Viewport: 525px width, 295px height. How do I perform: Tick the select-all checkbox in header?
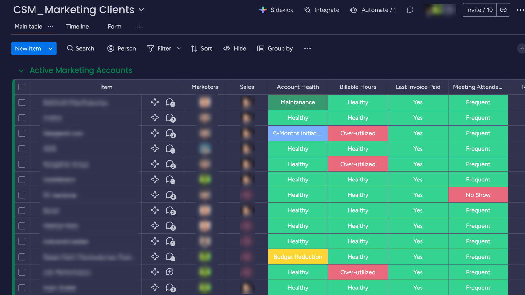[22, 87]
